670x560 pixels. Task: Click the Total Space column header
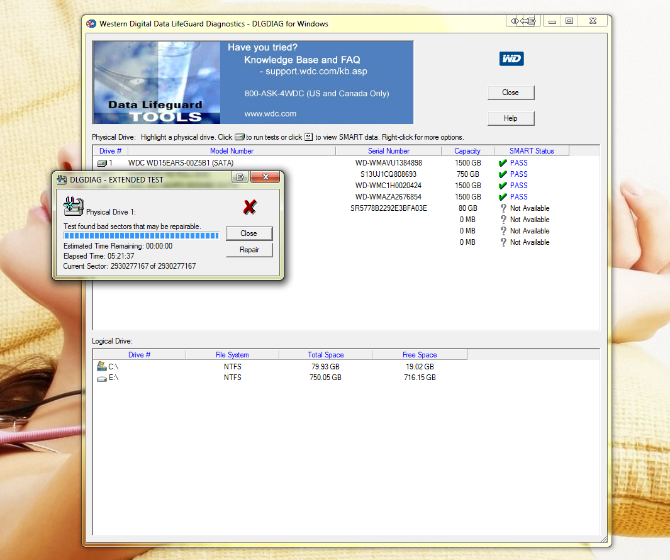(326, 355)
